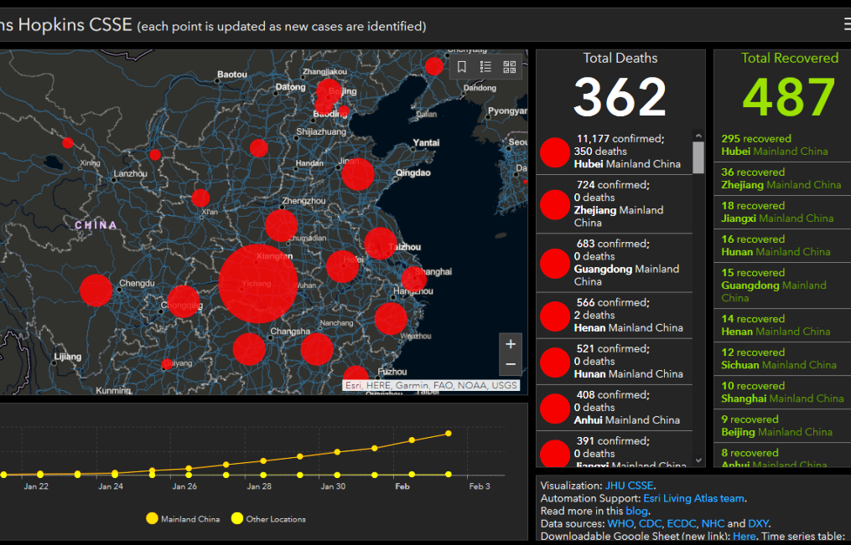
Task: Zoom out on the map
Action: pyautogui.click(x=511, y=365)
